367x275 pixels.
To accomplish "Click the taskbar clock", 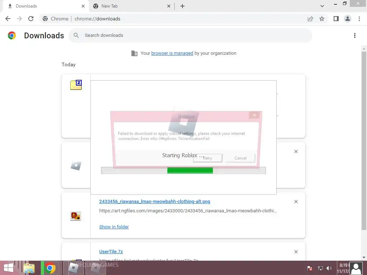I will pyautogui.click(x=343, y=268).
